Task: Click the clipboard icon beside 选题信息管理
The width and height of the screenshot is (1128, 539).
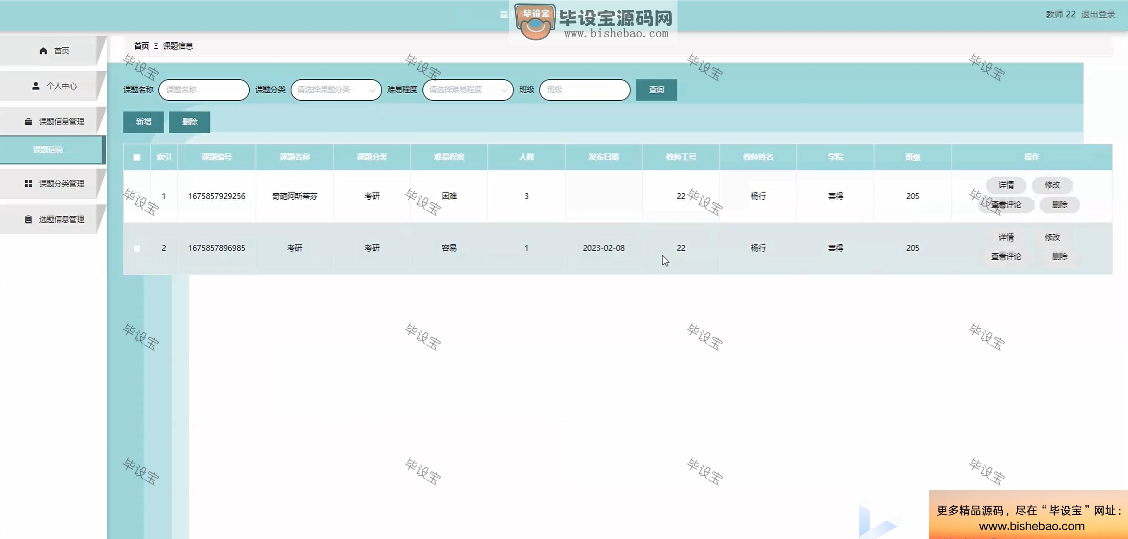Action: [29, 219]
